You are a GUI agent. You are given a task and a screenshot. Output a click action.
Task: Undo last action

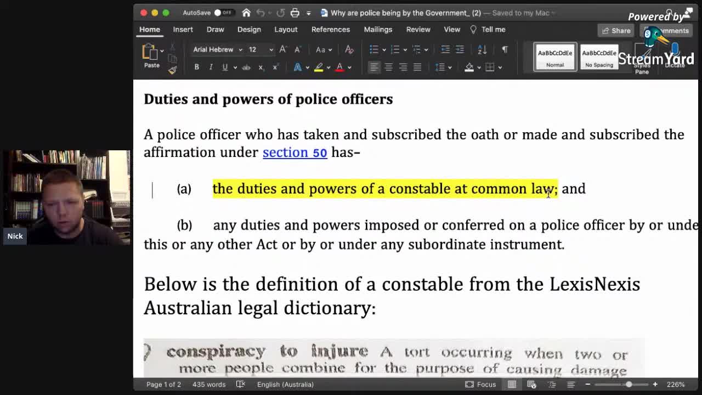(x=261, y=13)
